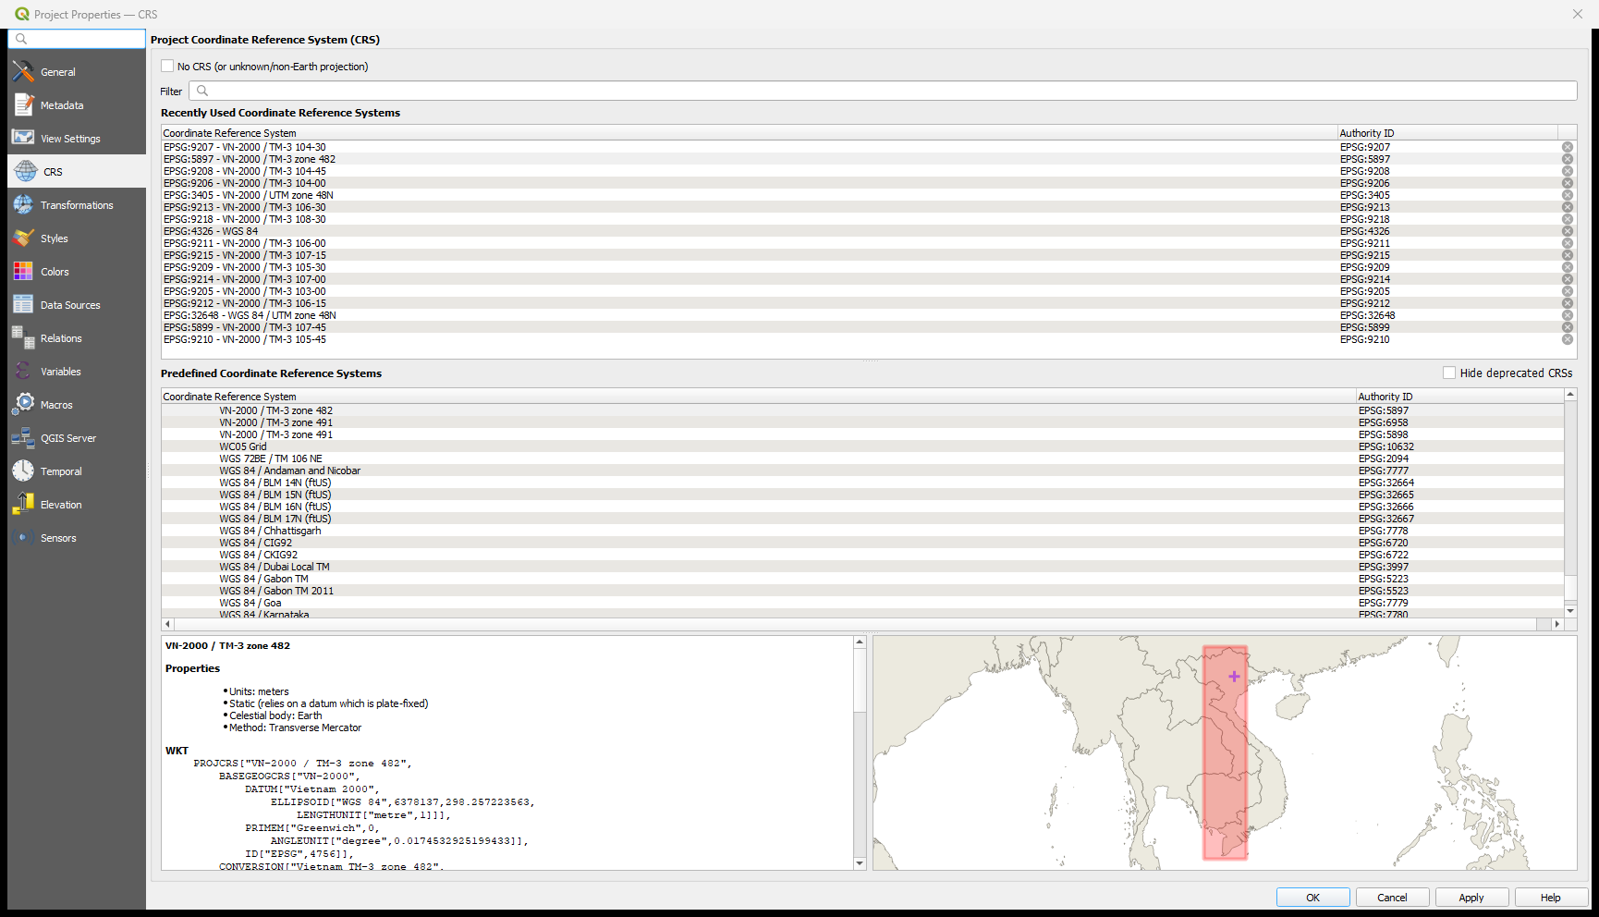Viewport: 1599px width, 917px height.
Task: Select WGS 84 / Dubai Local TM row
Action: pyautogui.click(x=862, y=567)
